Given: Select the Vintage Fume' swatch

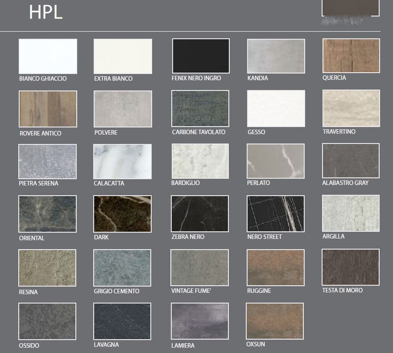Looking at the screenshot, I should point(199,267).
